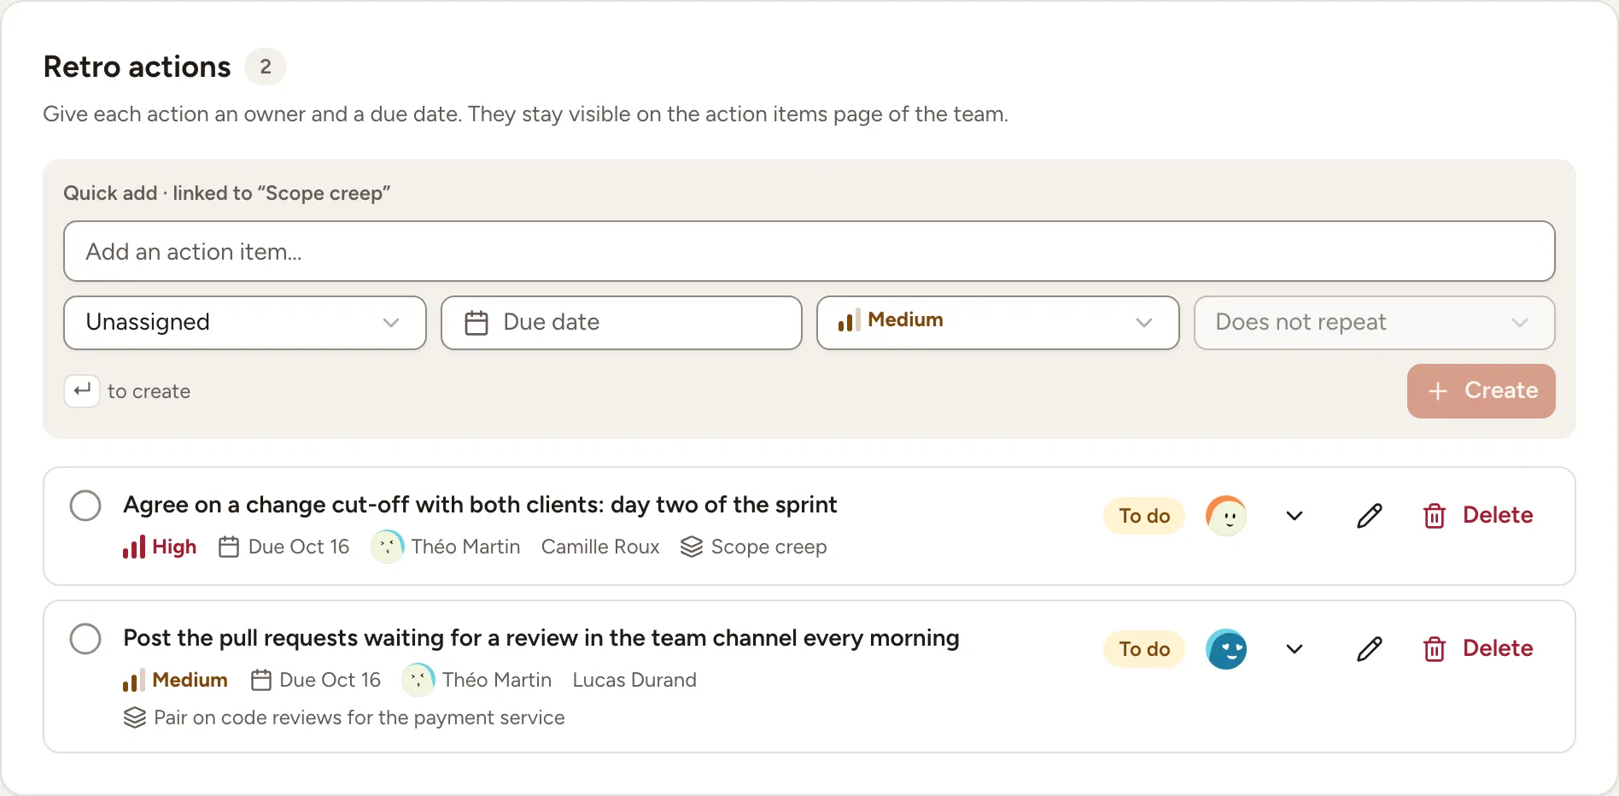Click calendar icon next to Due Oct 16 on cut-off action
Viewport: 1619px width, 796px height.
point(229,547)
